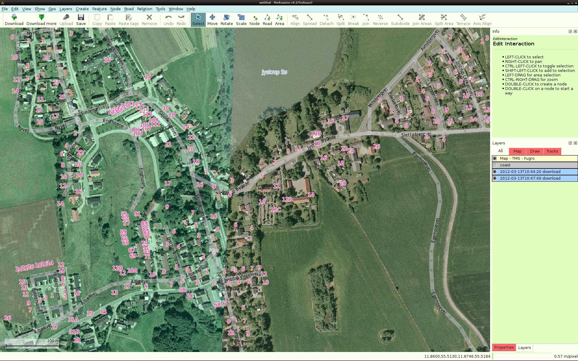Hide the 10:44:20 download layer
Screen dimensions: 578x361
click(x=495, y=172)
